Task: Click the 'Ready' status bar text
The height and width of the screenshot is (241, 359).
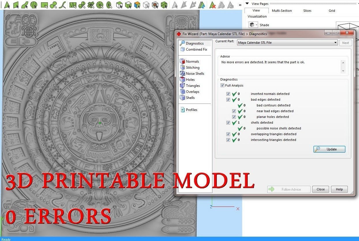Action: click(x=6, y=239)
